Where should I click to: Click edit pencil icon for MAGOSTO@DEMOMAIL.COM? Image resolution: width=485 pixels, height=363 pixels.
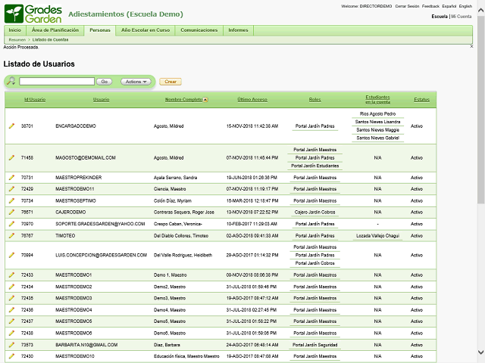coord(11,158)
